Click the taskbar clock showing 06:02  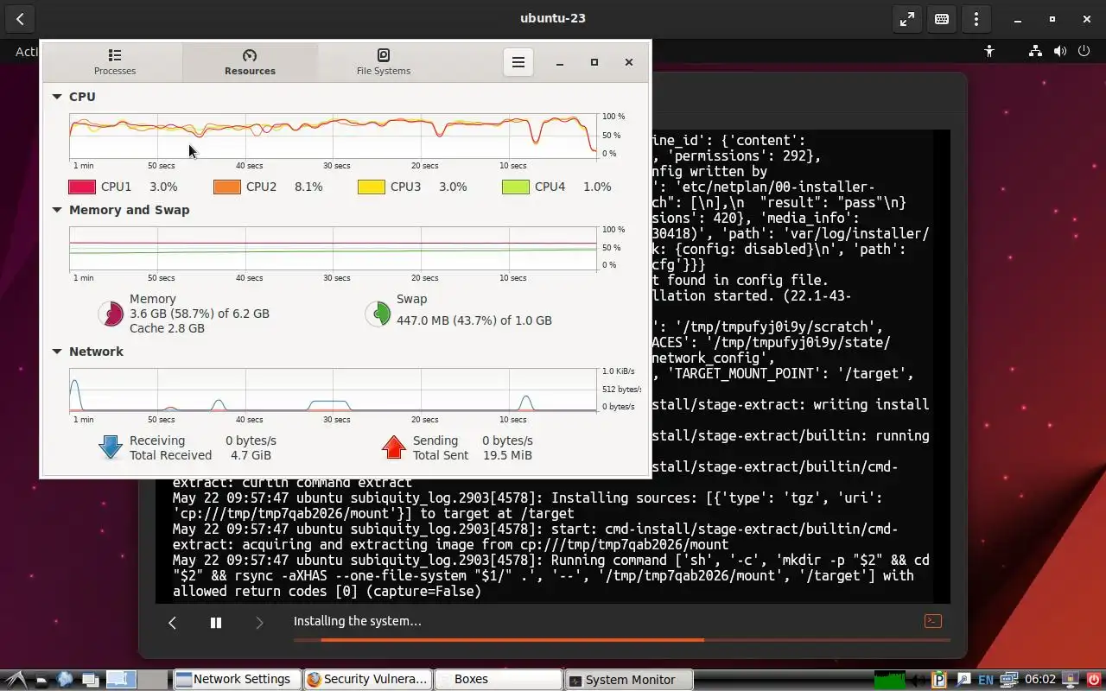pyautogui.click(x=1040, y=680)
